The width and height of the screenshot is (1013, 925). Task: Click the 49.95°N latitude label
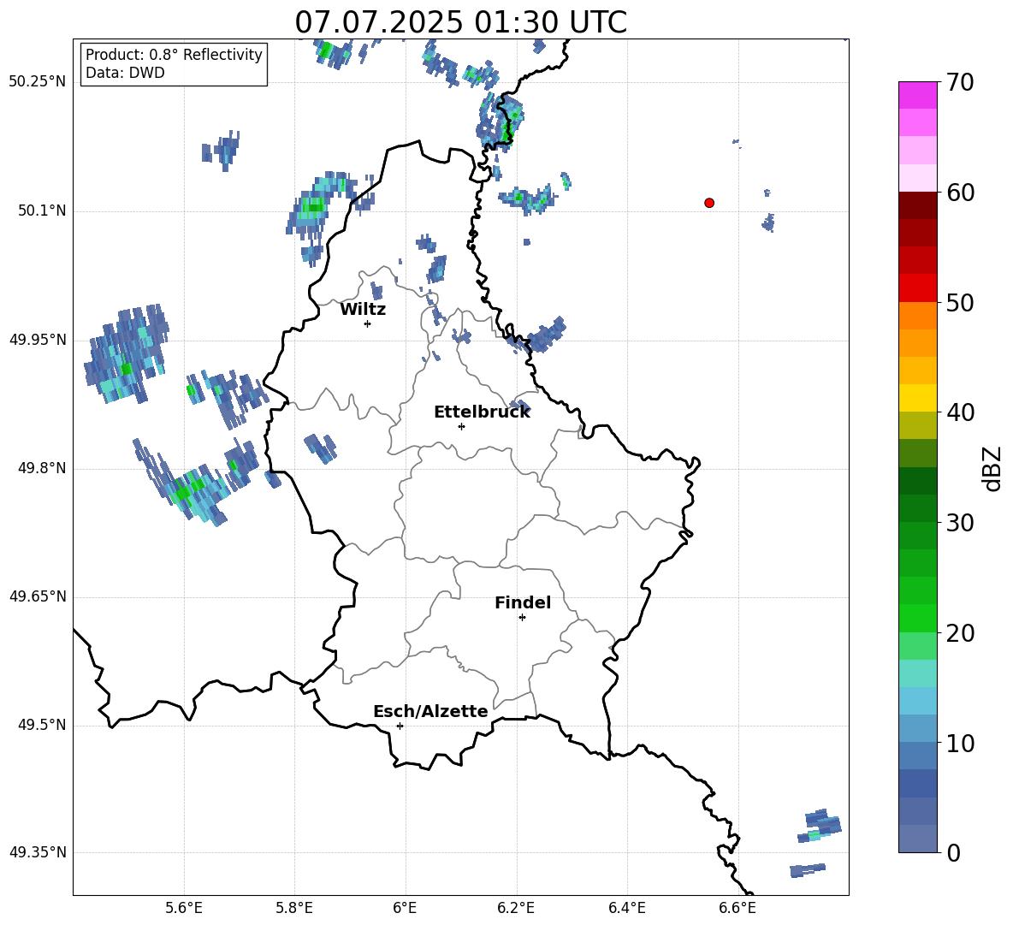tap(38, 340)
